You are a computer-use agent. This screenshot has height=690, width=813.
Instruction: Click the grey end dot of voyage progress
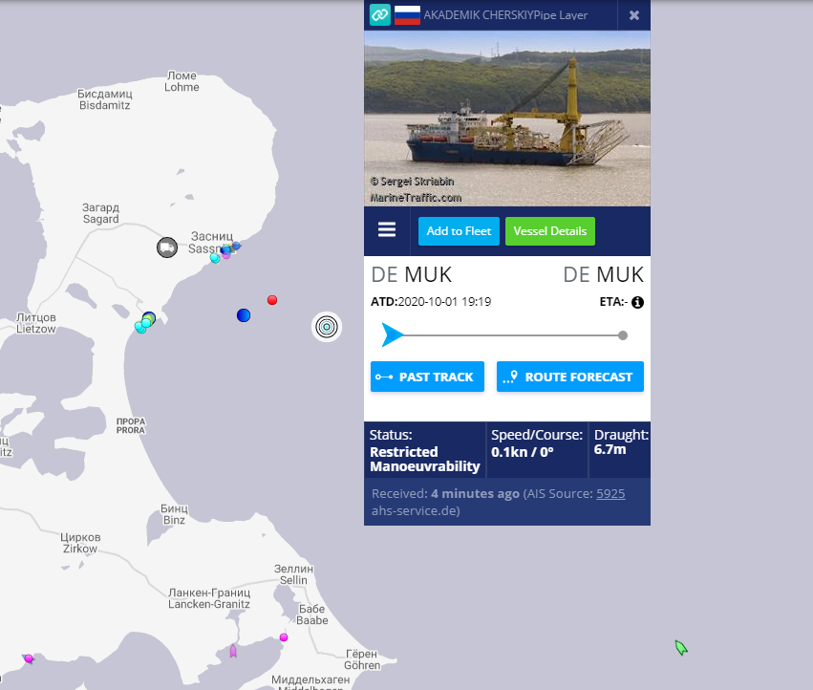[623, 335]
